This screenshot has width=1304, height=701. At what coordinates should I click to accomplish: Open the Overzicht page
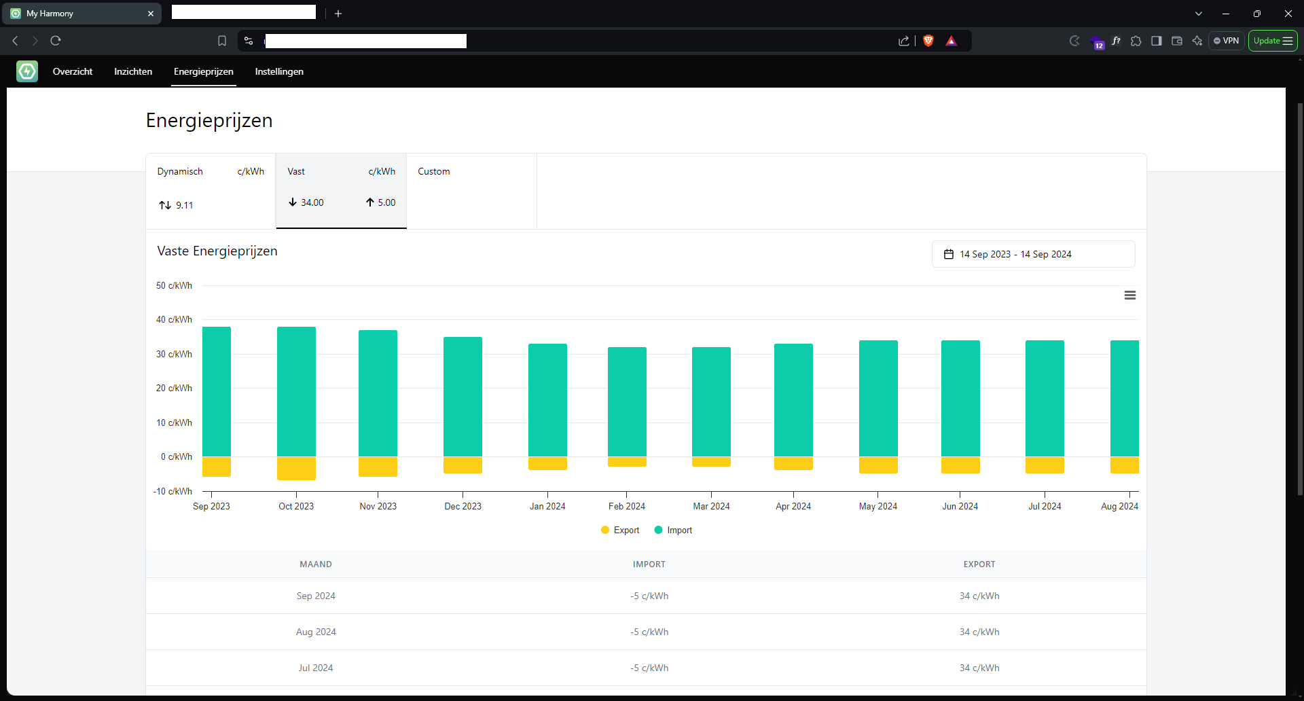pyautogui.click(x=73, y=71)
